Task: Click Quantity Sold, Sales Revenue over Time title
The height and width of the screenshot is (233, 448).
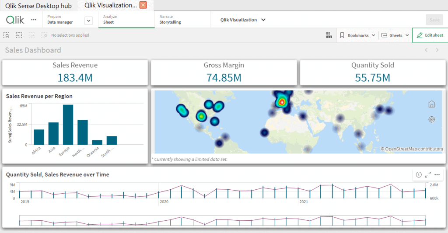Action: 57,174
